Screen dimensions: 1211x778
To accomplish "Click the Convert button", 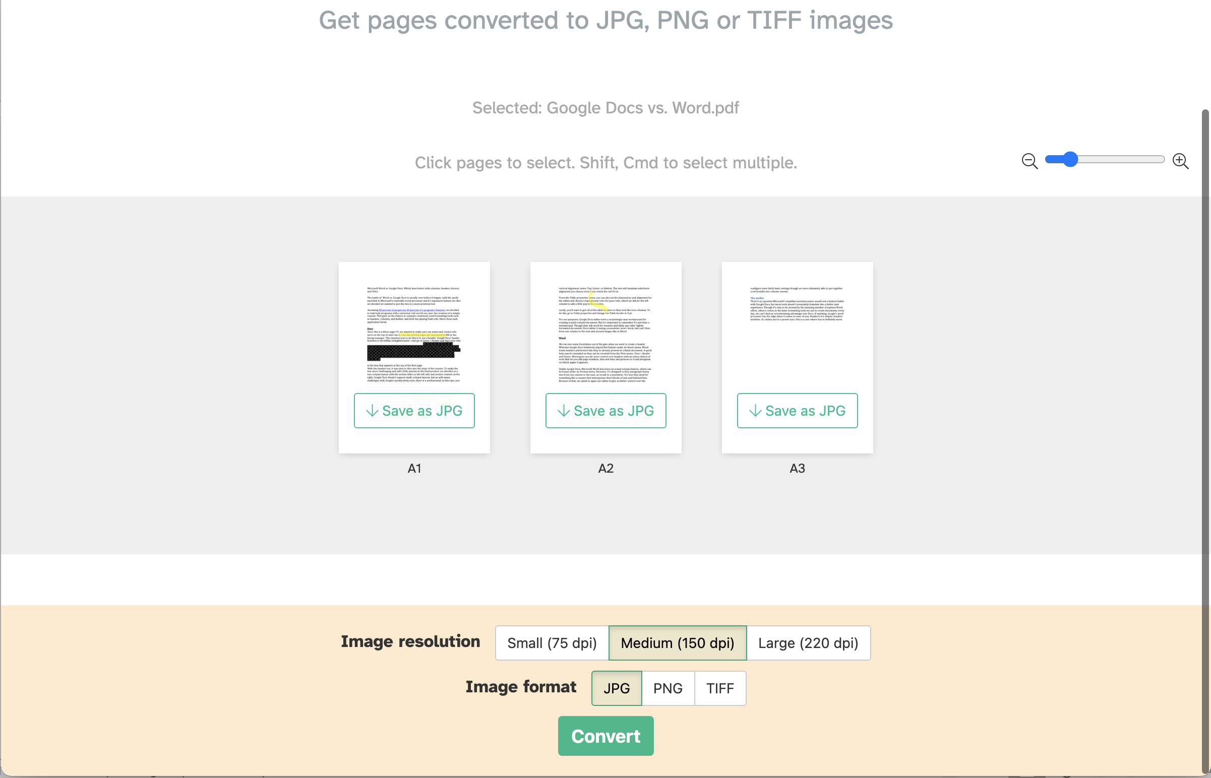I will point(605,735).
